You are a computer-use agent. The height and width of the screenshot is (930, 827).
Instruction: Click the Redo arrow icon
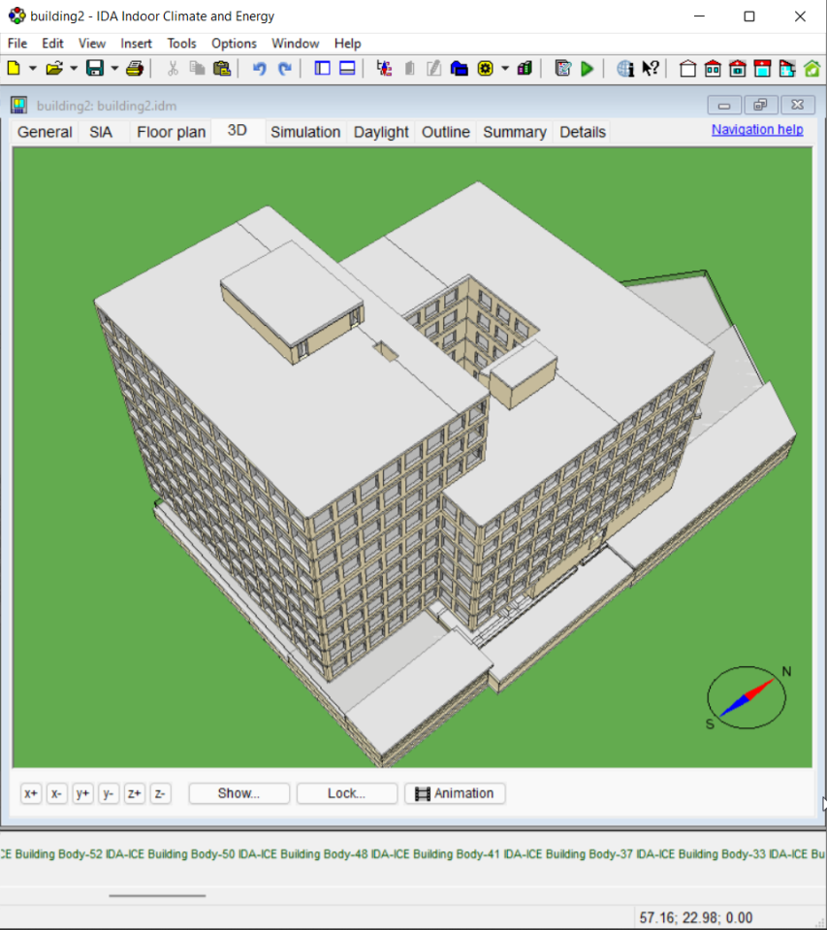point(284,69)
